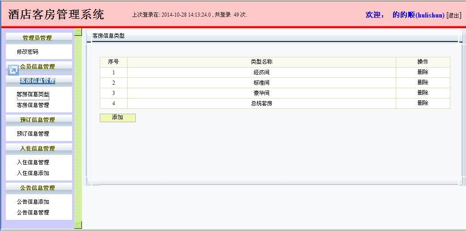Image resolution: width=466 pixels, height=231 pixels.
Task: Open the 入住信息添加 sidebar item
Action: point(33,173)
